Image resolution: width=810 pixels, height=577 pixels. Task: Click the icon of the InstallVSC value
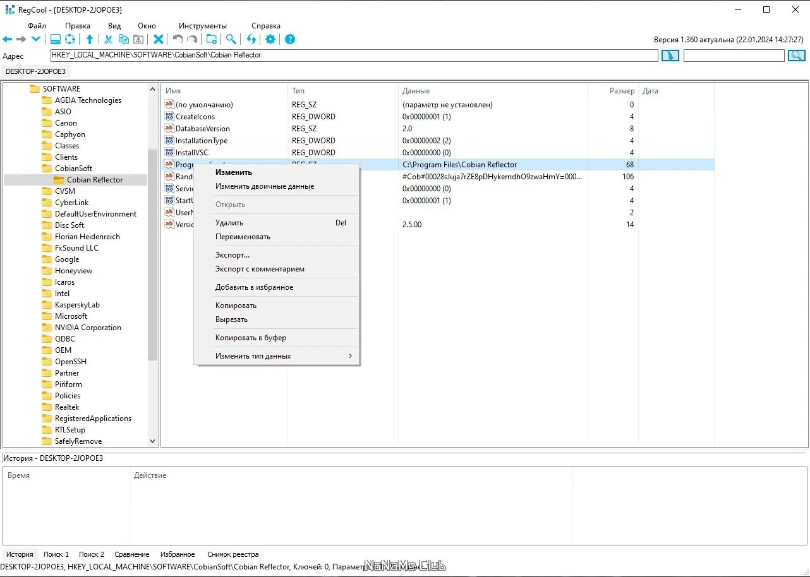169,153
